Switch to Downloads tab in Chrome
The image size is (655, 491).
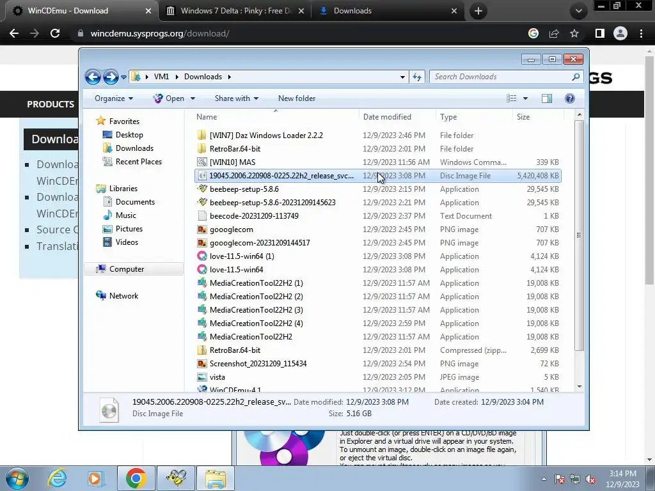click(387, 11)
